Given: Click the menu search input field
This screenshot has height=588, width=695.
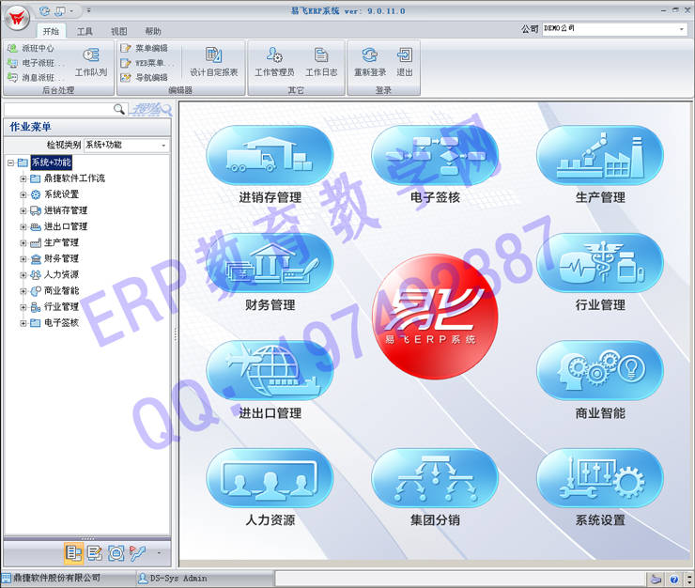Looking at the screenshot, I should tap(58, 109).
